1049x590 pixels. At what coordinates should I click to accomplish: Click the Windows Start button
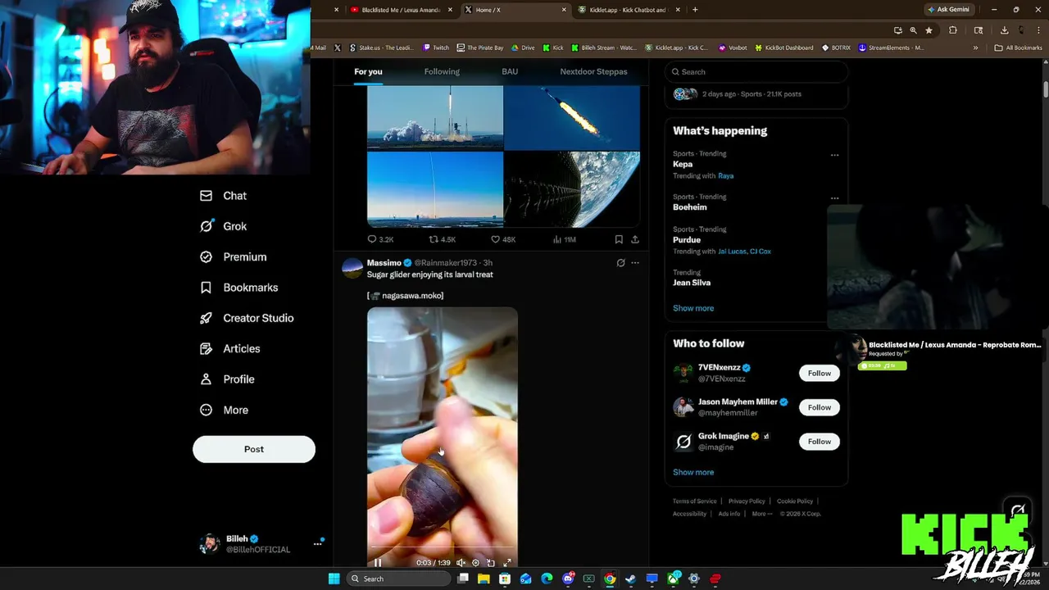tap(334, 579)
